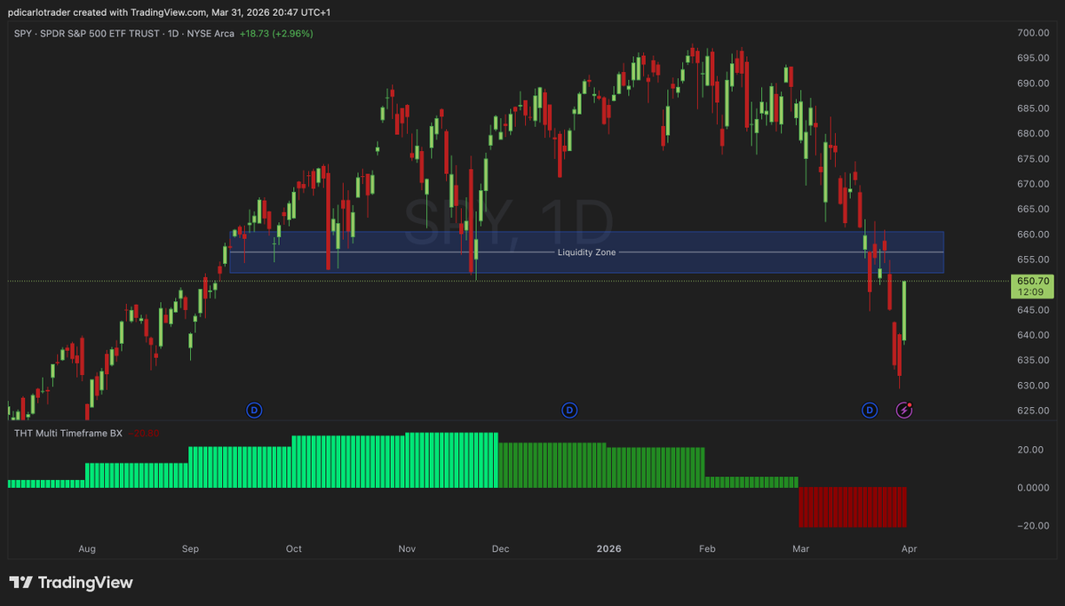Click the Sep label on time axis
Image resolution: width=1065 pixels, height=606 pixels.
(190, 549)
